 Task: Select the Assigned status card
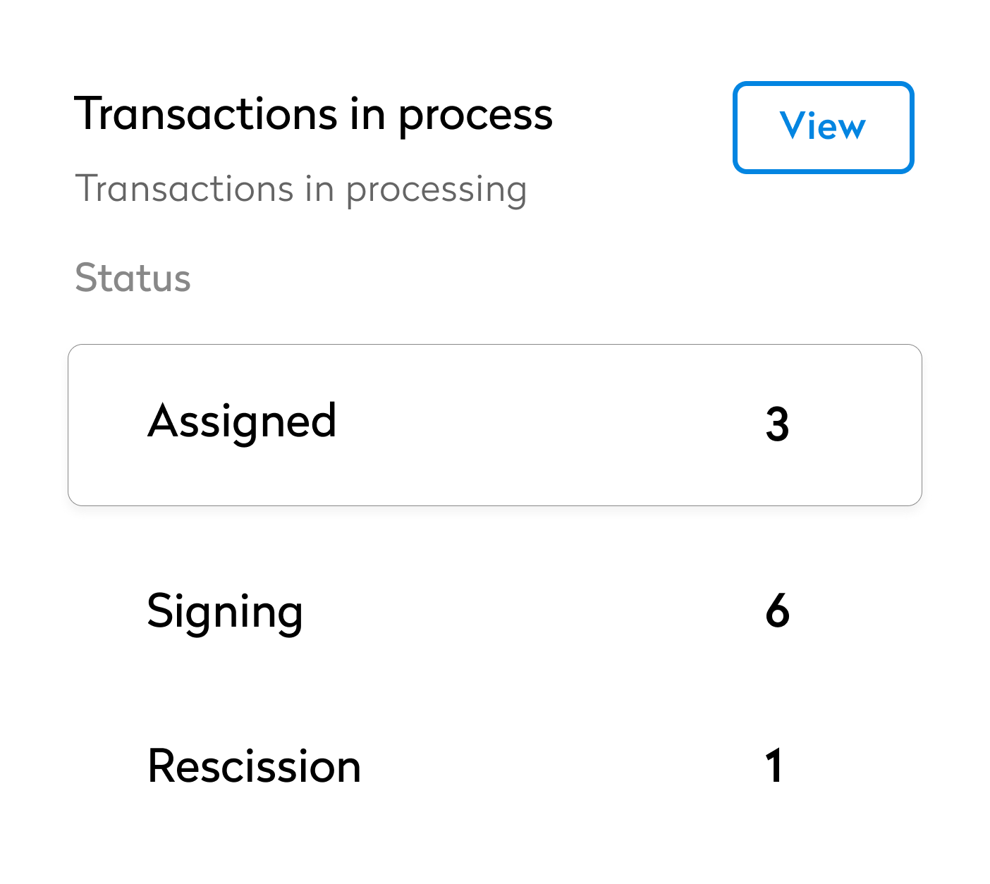pyautogui.click(x=495, y=425)
